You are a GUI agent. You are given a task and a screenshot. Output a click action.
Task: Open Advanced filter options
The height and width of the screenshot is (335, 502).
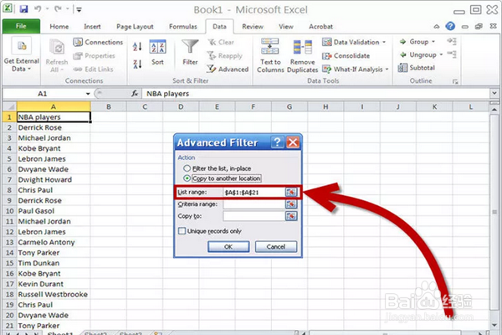(x=228, y=69)
